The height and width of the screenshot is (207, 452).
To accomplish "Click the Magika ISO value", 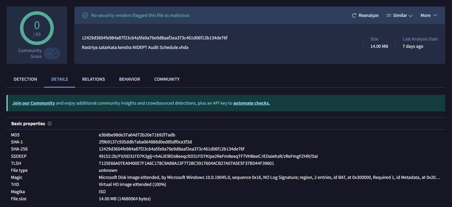I will tap(102, 192).
